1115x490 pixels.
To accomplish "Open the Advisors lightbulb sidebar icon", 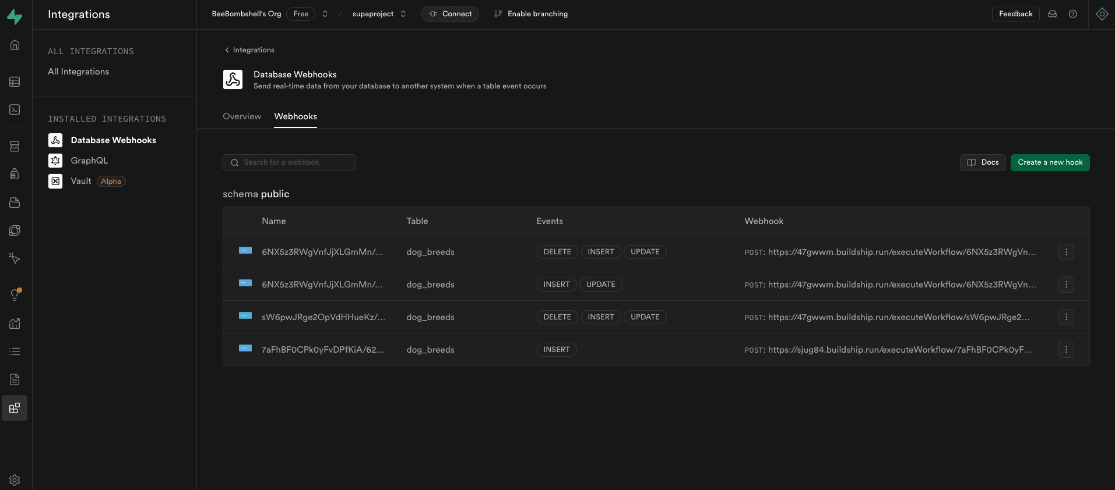I will [x=15, y=294].
